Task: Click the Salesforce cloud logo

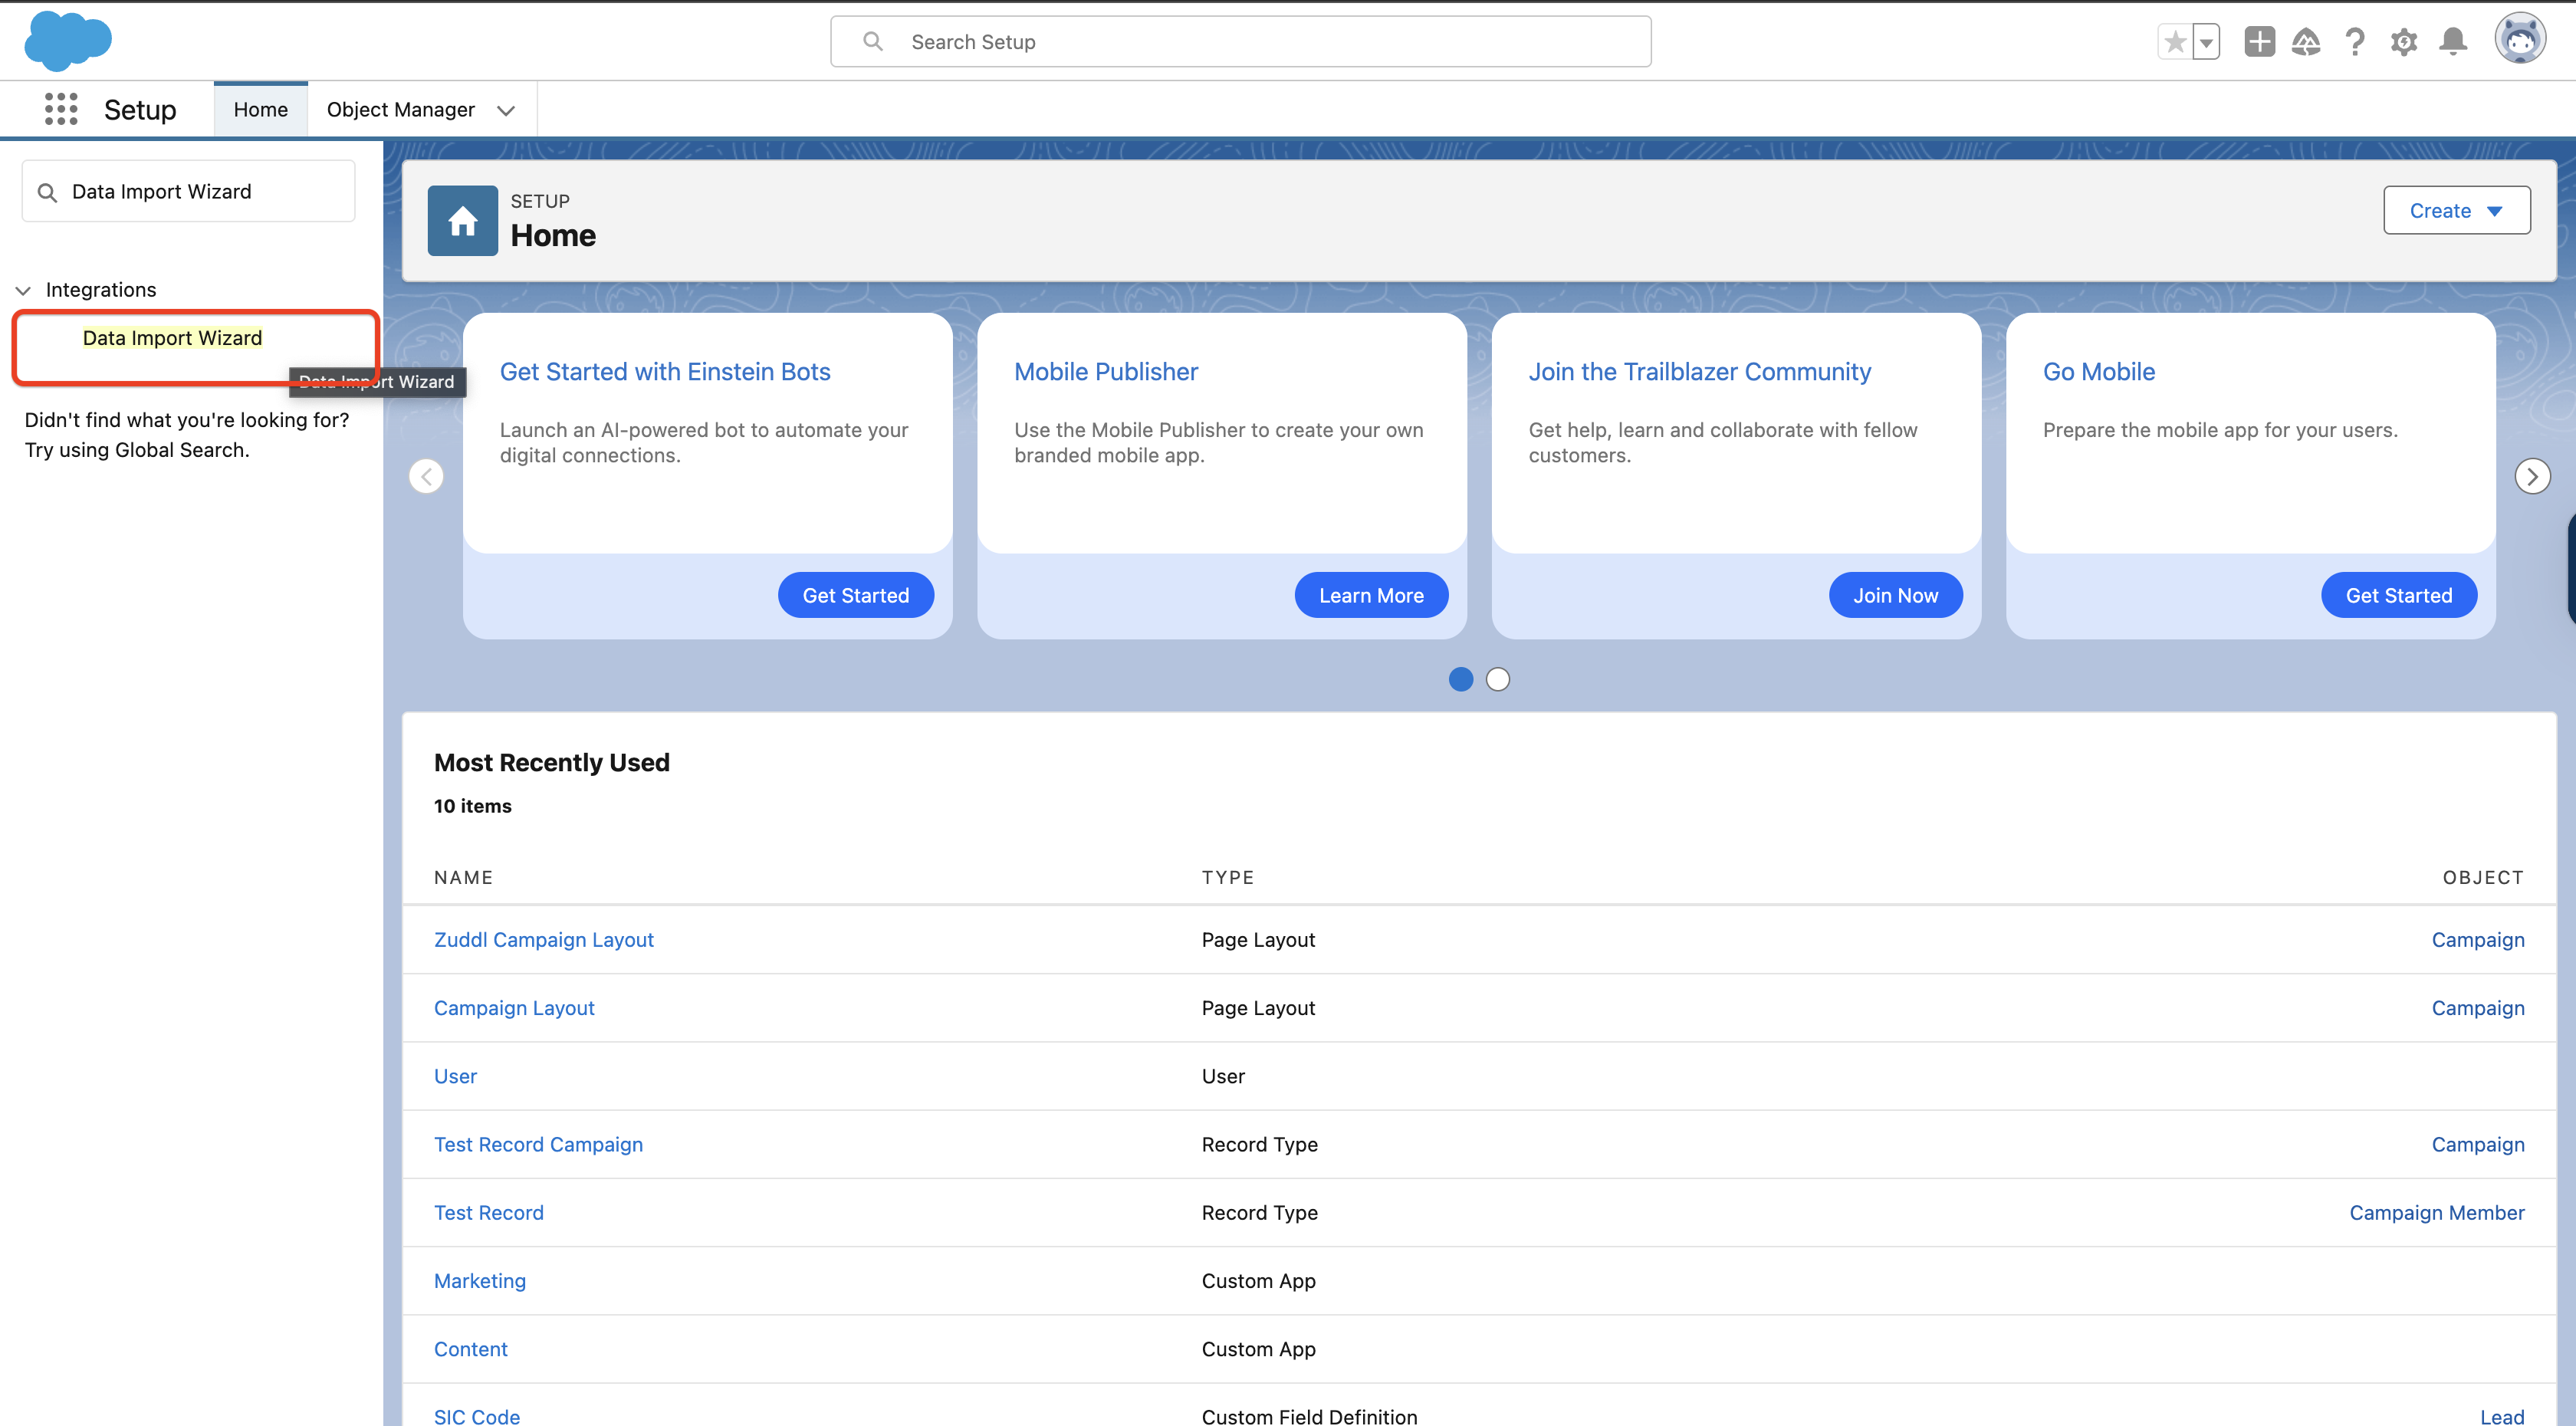Action: point(67,41)
